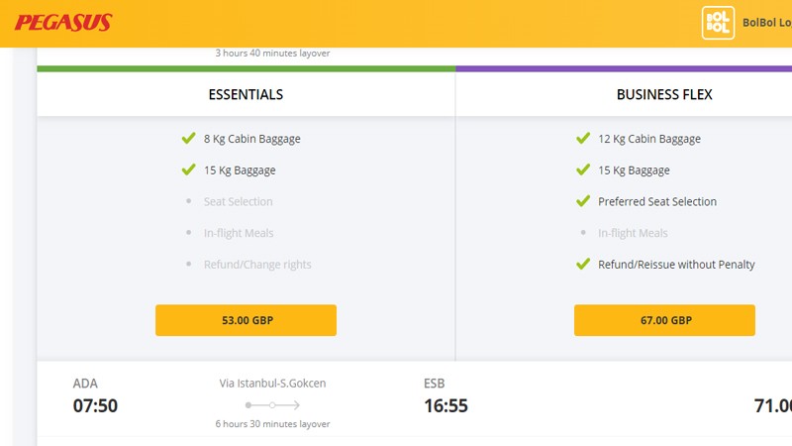Viewport: 792px width, 446px height.
Task: Click the Business Flex In-flight Meals item
Action: (x=633, y=233)
